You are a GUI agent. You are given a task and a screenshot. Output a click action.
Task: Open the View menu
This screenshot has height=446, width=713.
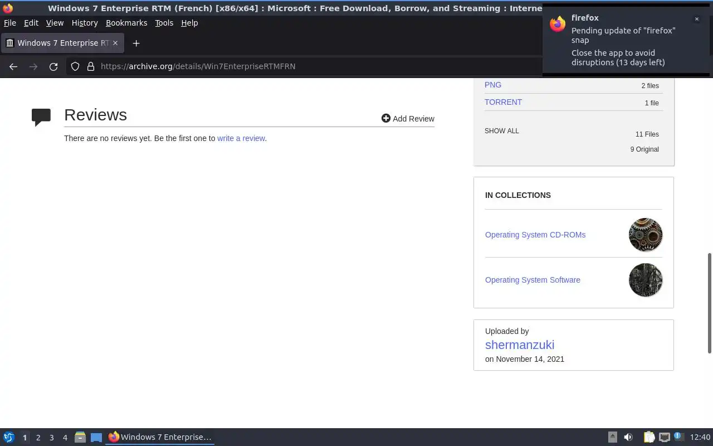55,23
